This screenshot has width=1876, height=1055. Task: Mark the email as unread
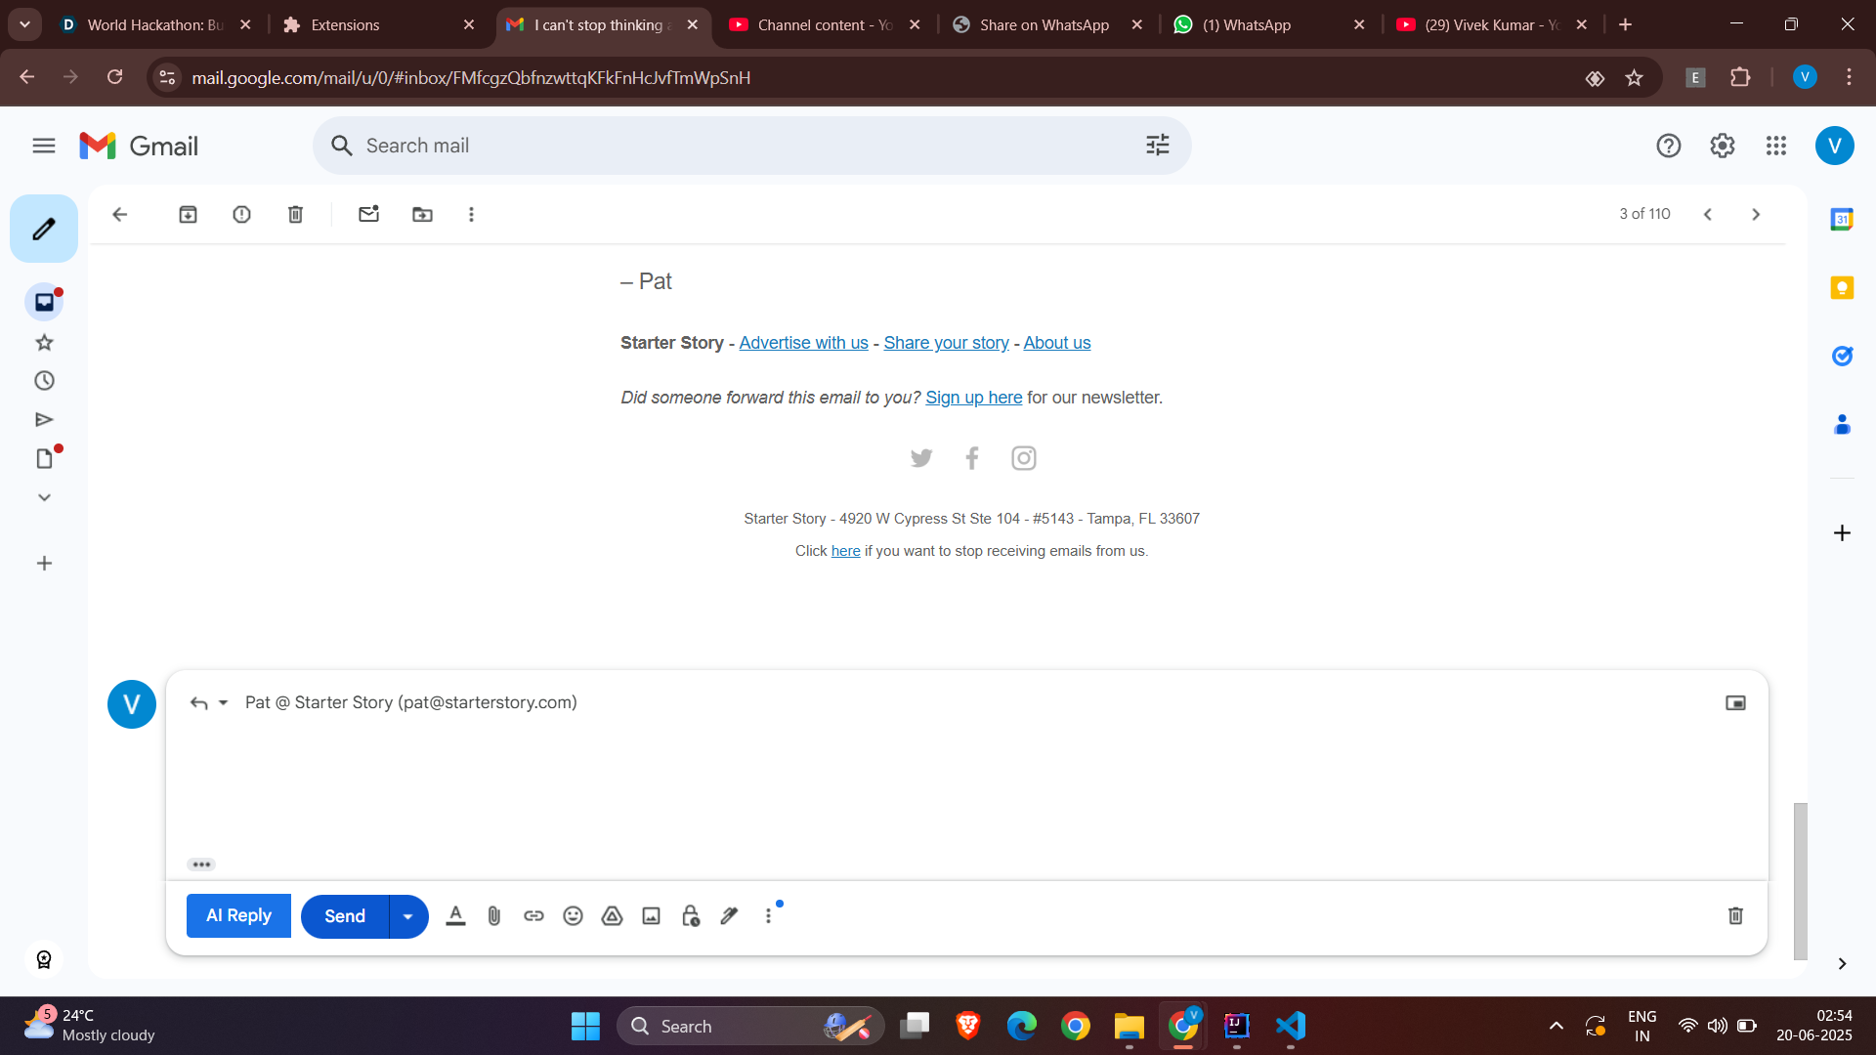tap(368, 214)
